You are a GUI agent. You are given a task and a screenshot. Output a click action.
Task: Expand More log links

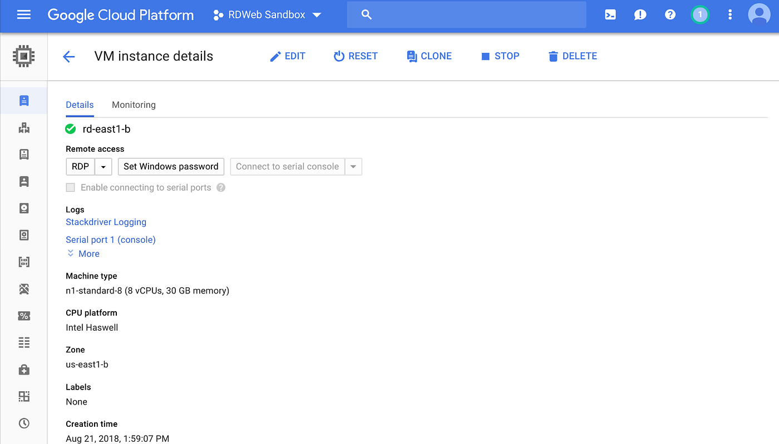(x=83, y=253)
